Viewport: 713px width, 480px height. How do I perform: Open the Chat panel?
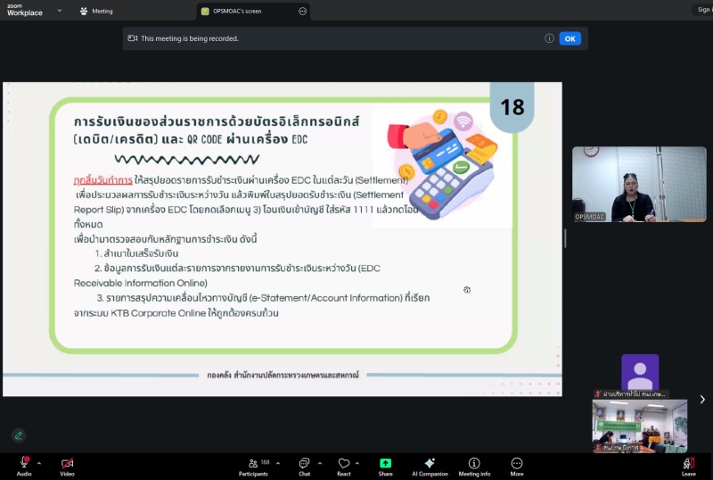point(304,463)
